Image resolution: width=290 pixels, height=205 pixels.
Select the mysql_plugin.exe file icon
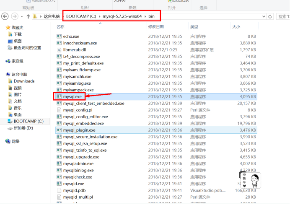tap(59, 130)
